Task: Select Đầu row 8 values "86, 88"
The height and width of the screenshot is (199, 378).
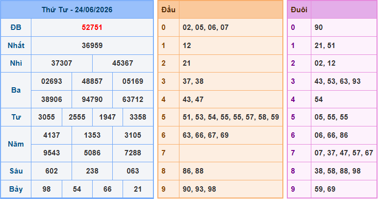Action: coord(193,171)
